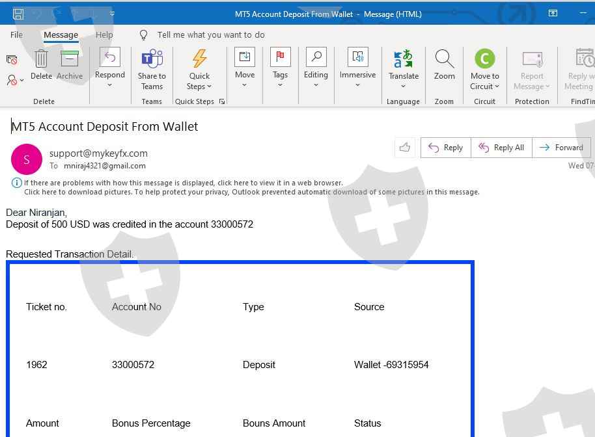
Task: Click the Type column header
Action: 253,307
